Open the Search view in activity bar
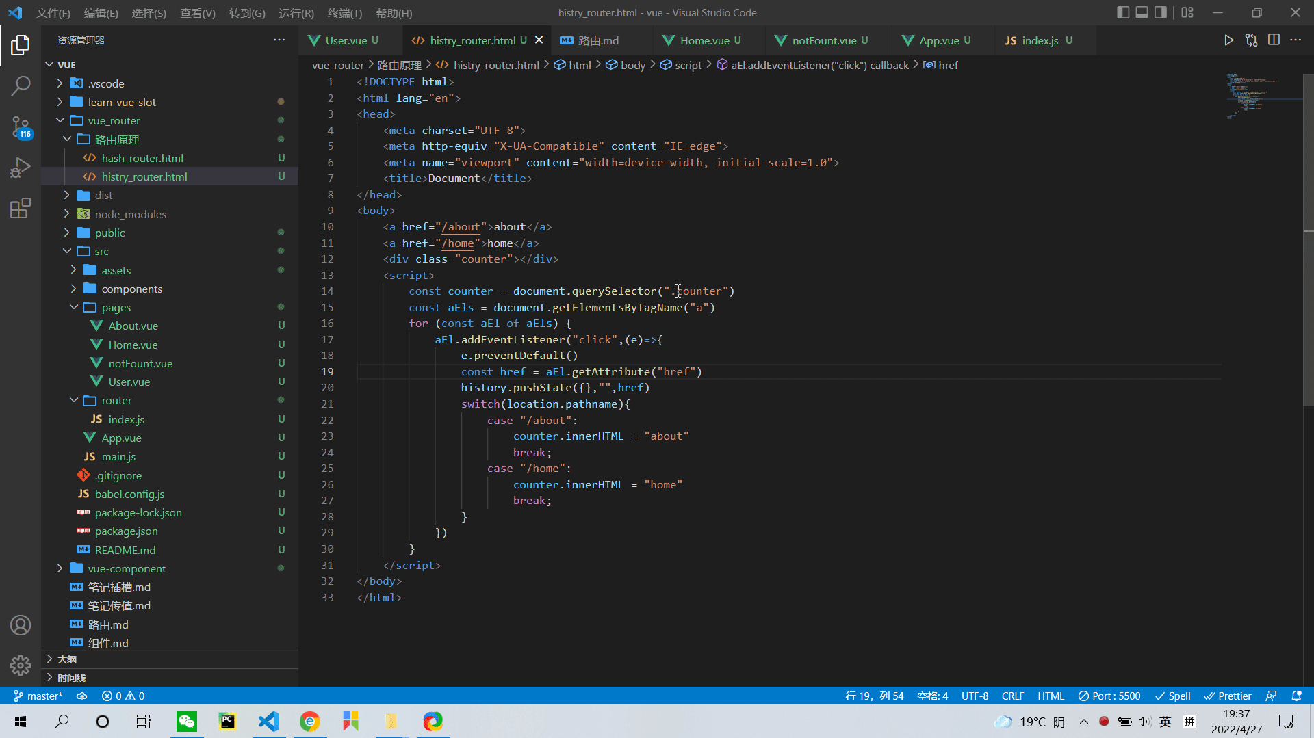The width and height of the screenshot is (1314, 738). (x=21, y=85)
